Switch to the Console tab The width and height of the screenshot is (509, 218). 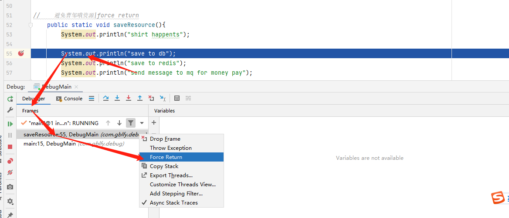(69, 99)
